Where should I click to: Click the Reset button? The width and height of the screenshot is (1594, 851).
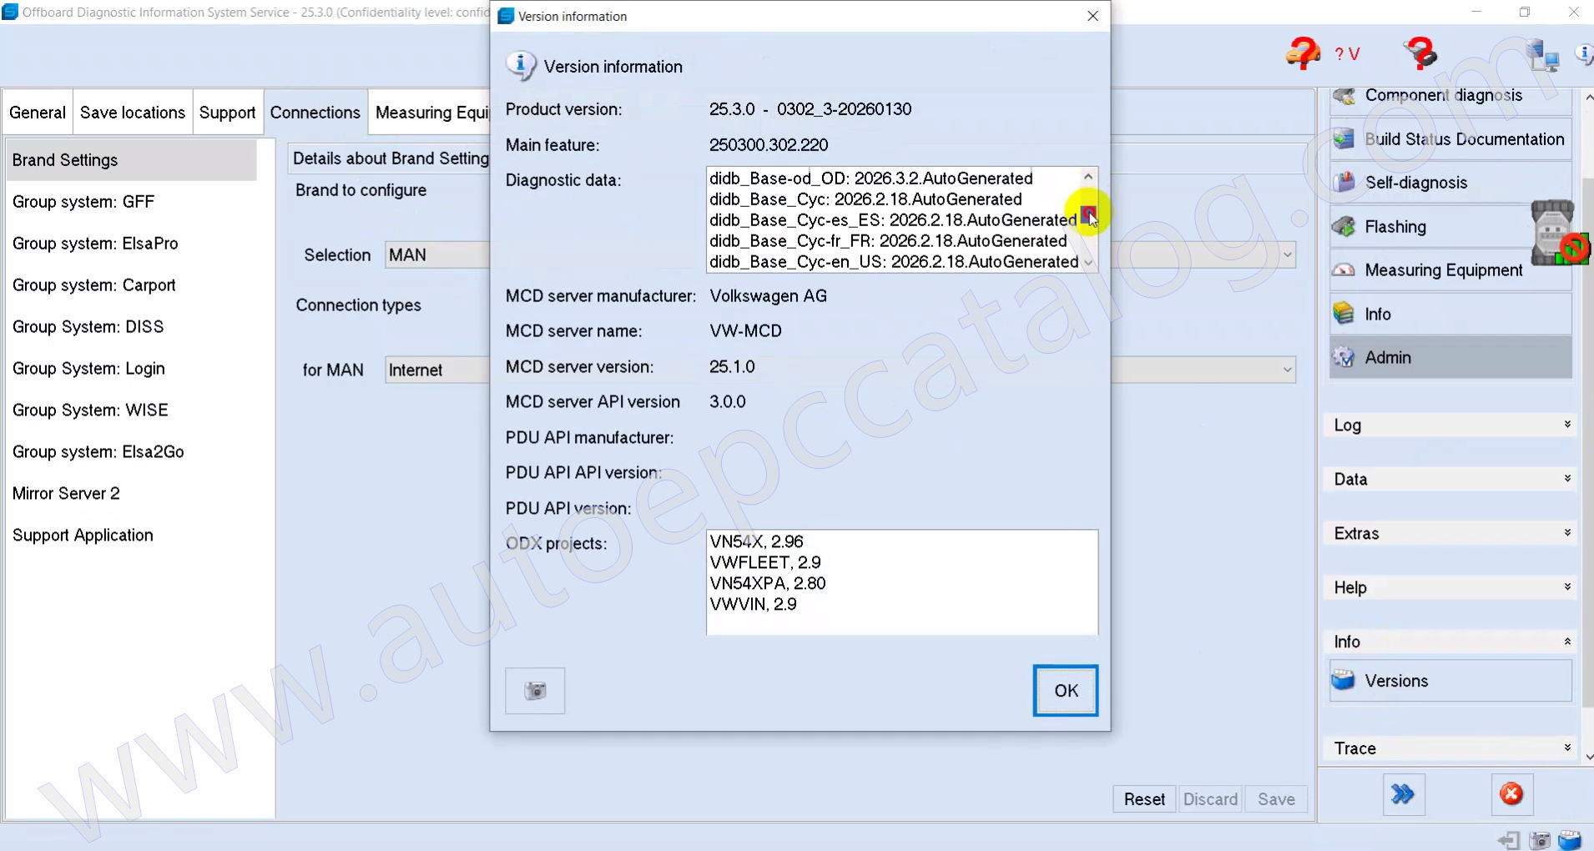point(1144,799)
